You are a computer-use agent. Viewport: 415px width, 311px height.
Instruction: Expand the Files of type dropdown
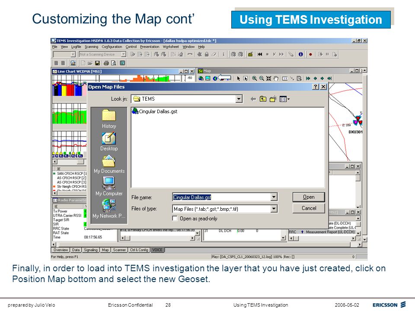pyautogui.click(x=274, y=209)
